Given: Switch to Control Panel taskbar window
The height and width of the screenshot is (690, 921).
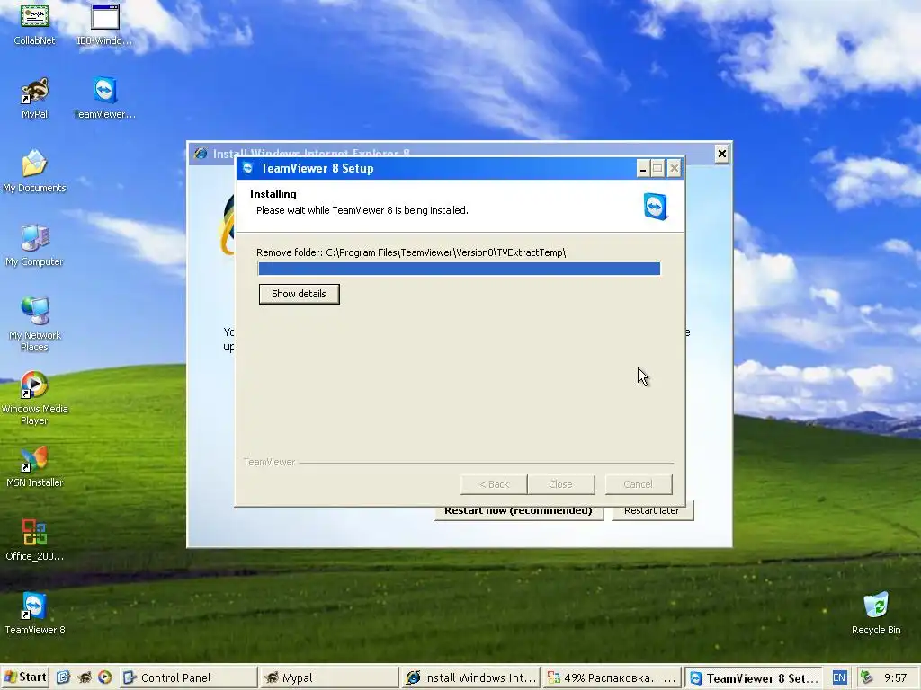Looking at the screenshot, I should coord(189,677).
